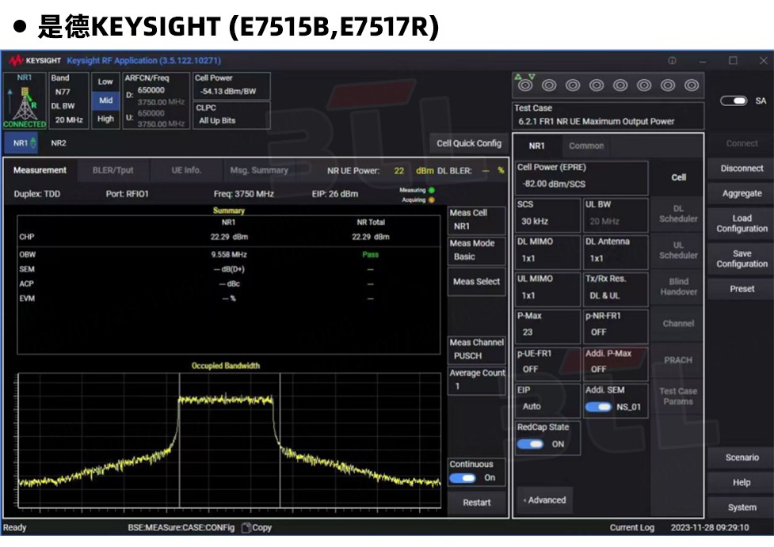The width and height of the screenshot is (774, 547).
Task: Turn off the RedCap State switch
Action: pyautogui.click(x=530, y=444)
